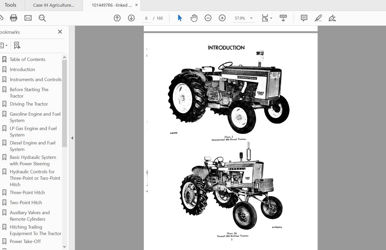Select the Print icon
This screenshot has height=250, width=386.
pos(13,18)
